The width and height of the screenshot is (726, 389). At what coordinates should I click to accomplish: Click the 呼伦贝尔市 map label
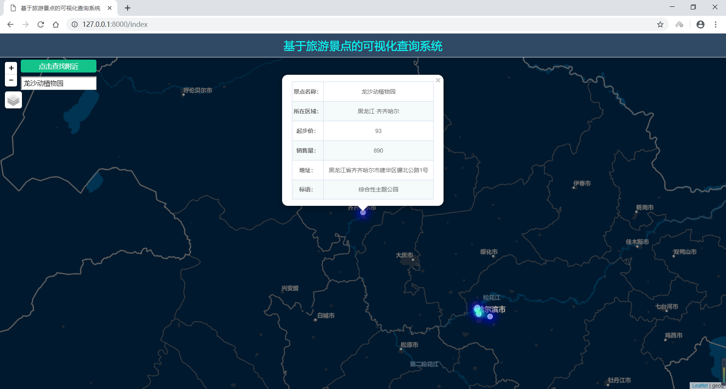click(x=198, y=90)
